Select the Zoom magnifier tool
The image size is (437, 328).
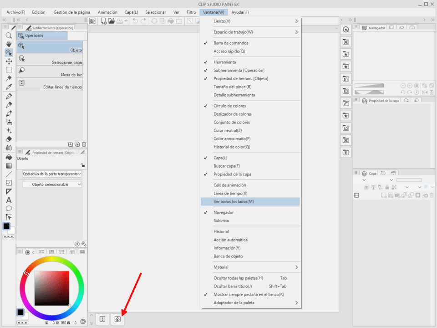point(9,36)
